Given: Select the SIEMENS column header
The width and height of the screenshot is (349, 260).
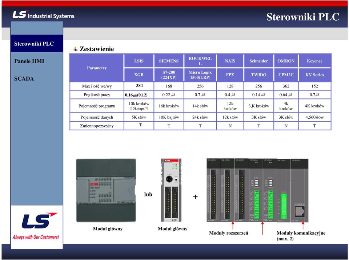Looking at the screenshot, I should 169,61.
